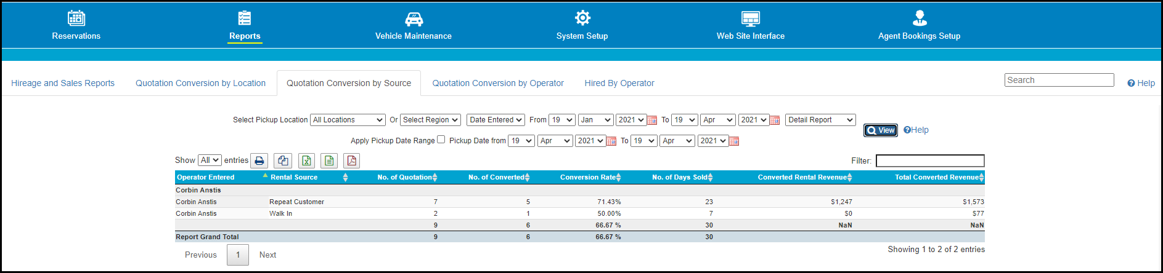Click the Repeat Customer source cell
Image resolution: width=1163 pixels, height=273 pixels.
point(296,202)
